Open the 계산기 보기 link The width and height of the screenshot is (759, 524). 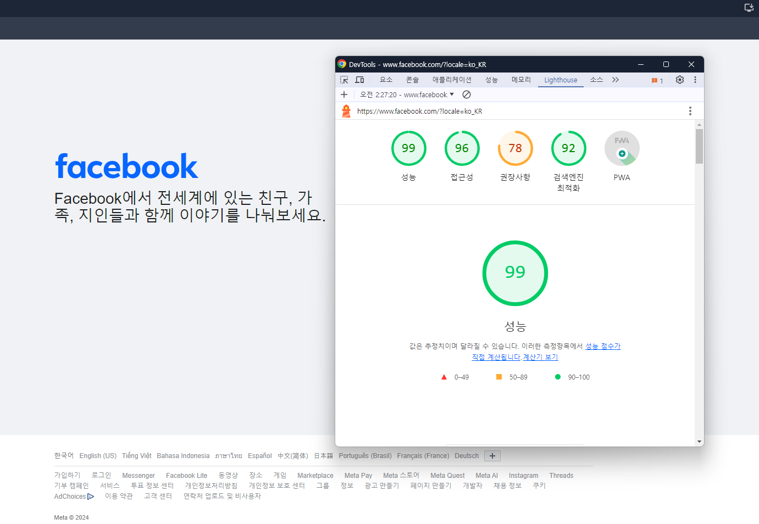(x=540, y=357)
